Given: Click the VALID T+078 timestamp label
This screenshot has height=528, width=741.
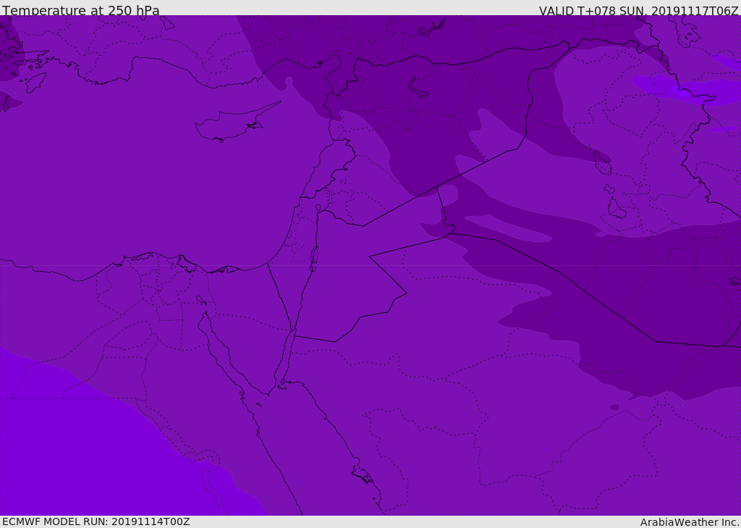Looking at the screenshot, I should [x=638, y=10].
